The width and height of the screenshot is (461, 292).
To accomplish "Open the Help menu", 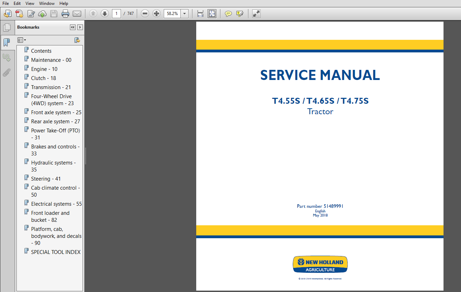I will click(64, 3).
